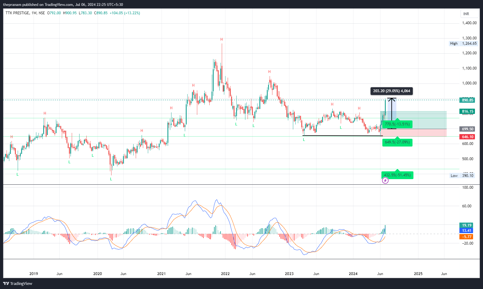
Task: Click the TTK PRESTIGE symbol title
Action: (x=17, y=13)
